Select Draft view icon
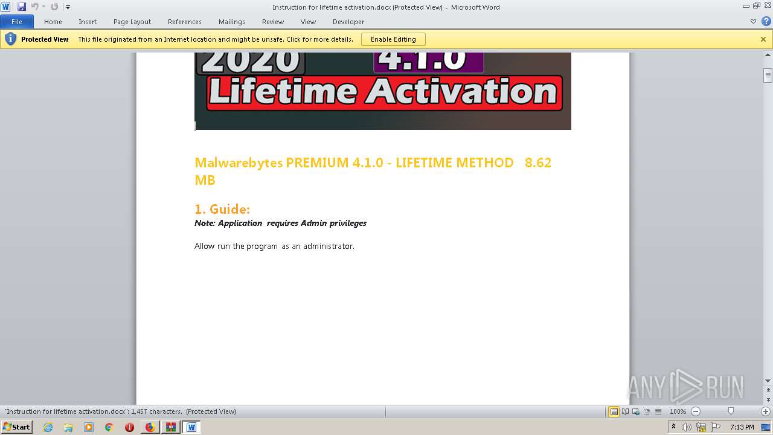 tap(658, 411)
